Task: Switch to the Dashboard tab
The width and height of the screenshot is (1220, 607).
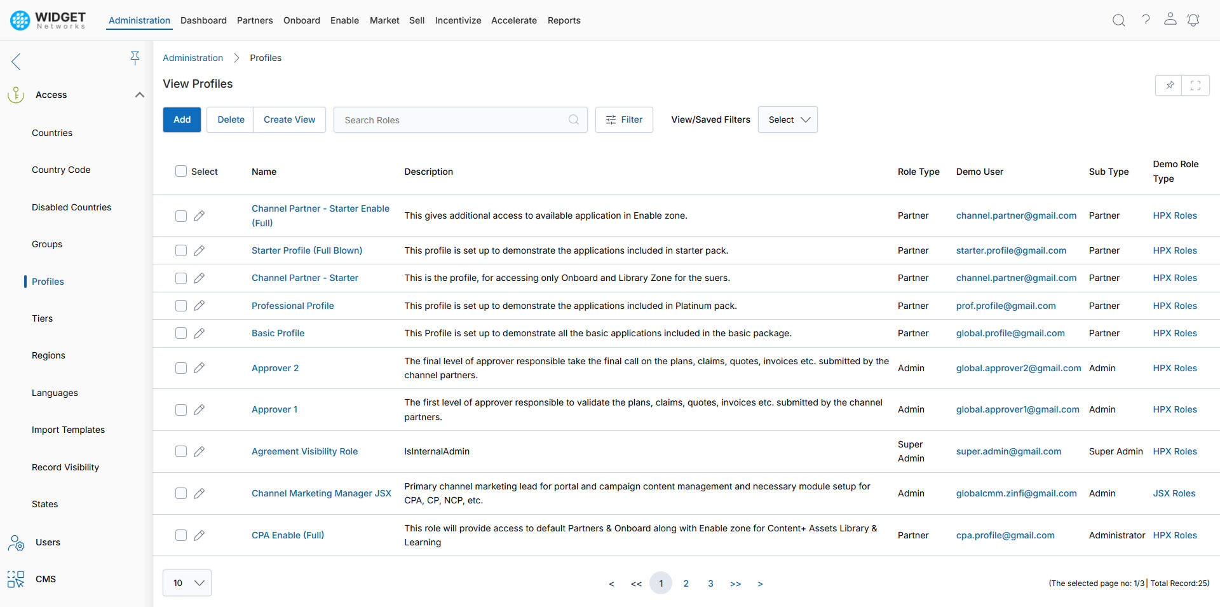Action: (x=203, y=20)
